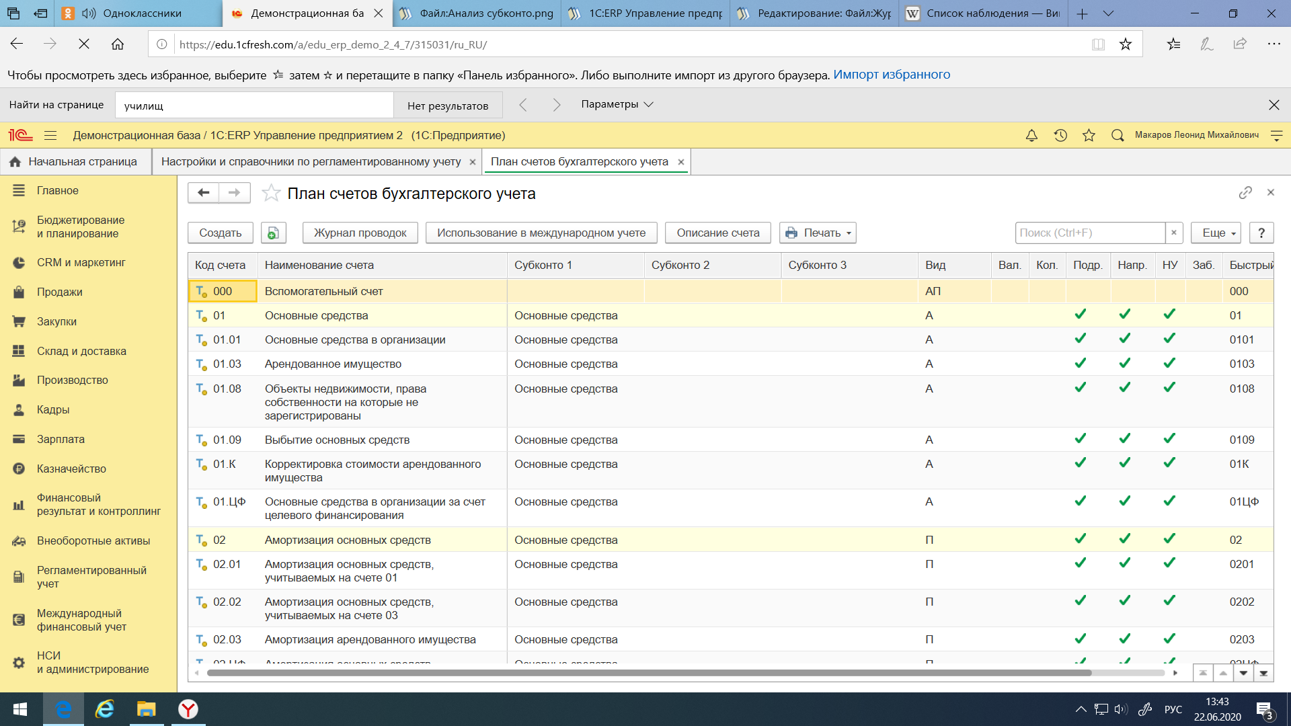Click the find-on-page input containing училищ
The image size is (1291, 726).
pos(254,106)
